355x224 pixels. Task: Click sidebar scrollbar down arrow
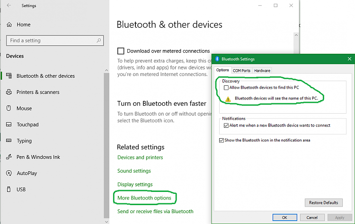(106, 222)
